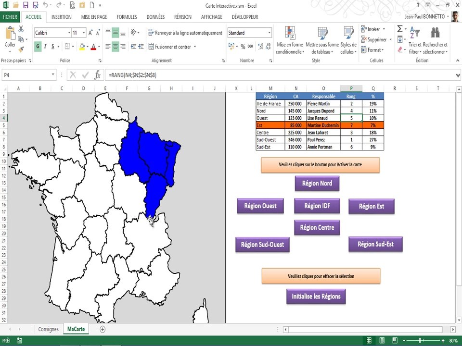Screen dimensions: 462x346
Task: Open the Name Box dropdown
Action: click(x=53, y=75)
